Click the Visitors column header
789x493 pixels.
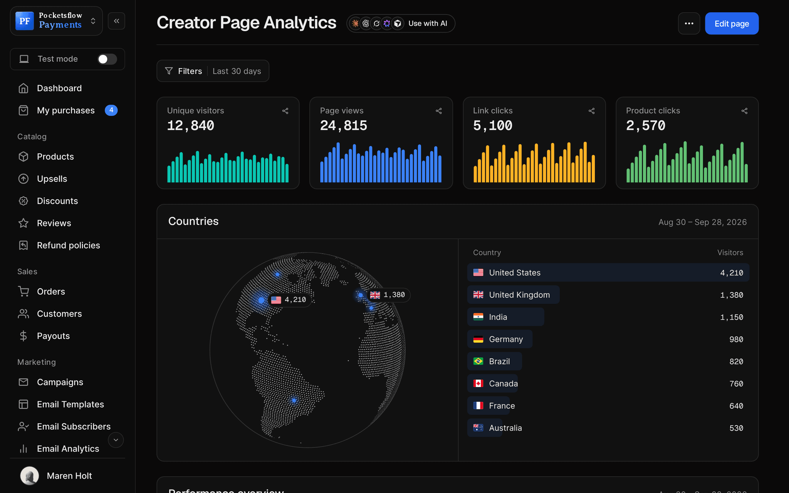[730, 253]
